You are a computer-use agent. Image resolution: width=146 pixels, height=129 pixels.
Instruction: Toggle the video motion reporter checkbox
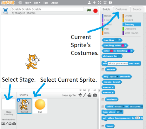pyautogui.click(x=103, y=106)
